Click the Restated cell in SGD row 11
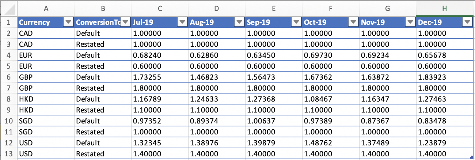 (x=102, y=132)
